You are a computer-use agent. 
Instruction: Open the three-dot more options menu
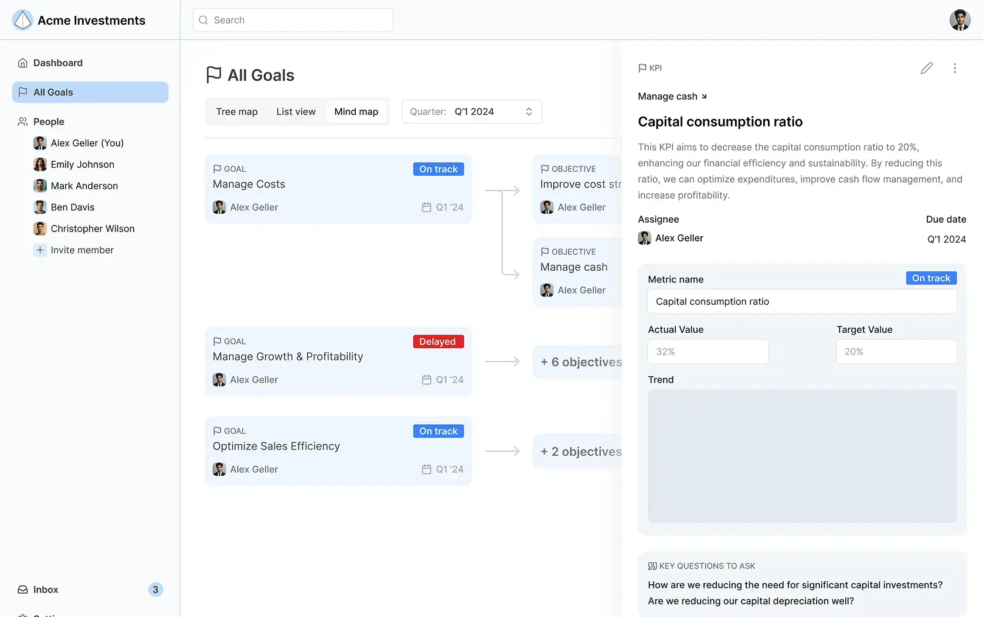[x=954, y=68]
